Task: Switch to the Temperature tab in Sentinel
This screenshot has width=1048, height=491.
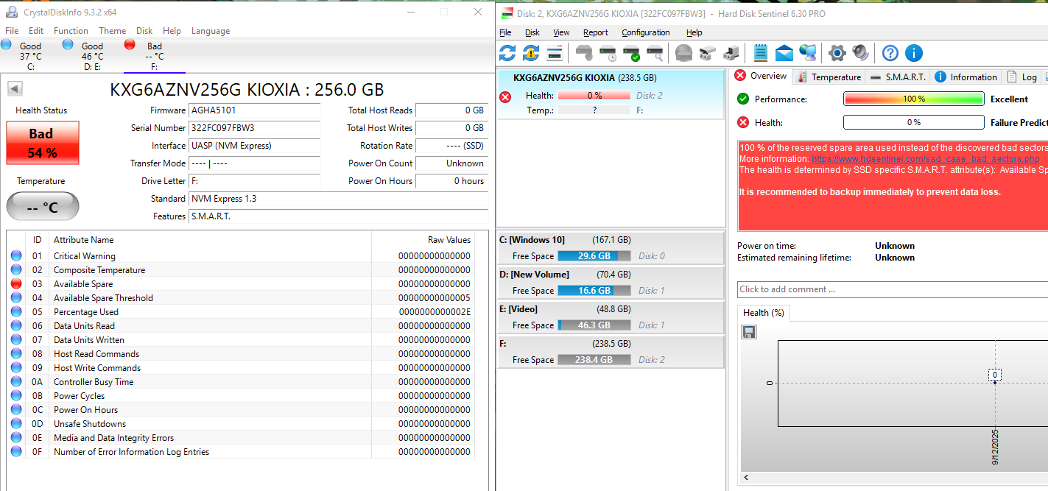Action: pyautogui.click(x=829, y=77)
